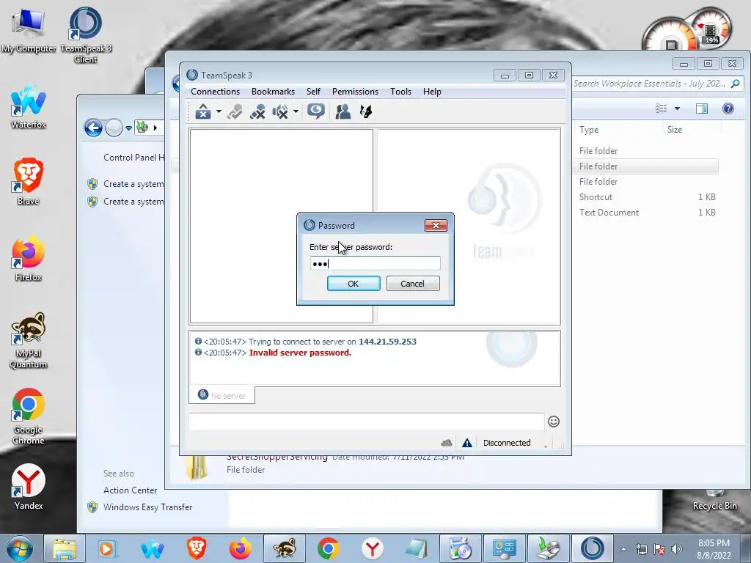Open the Bookmarks menu
This screenshot has width=751, height=563.
[x=273, y=92]
